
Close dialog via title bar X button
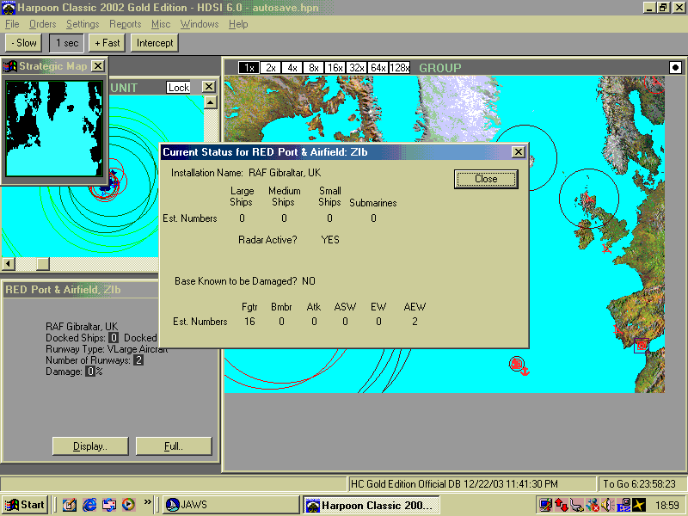coord(519,152)
